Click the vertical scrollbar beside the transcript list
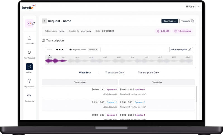223x136 pixels. [196, 94]
